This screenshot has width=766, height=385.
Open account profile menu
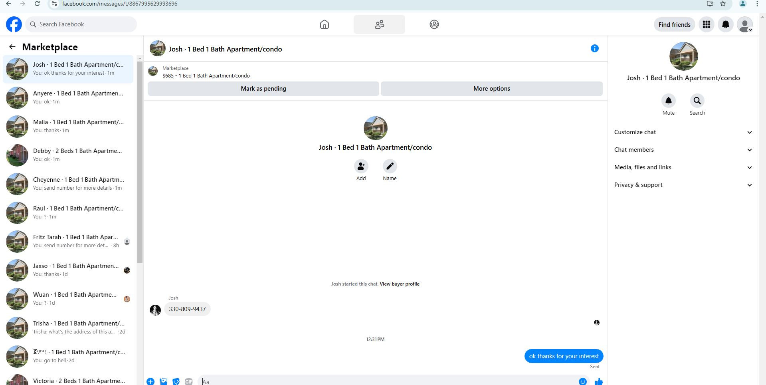(745, 24)
